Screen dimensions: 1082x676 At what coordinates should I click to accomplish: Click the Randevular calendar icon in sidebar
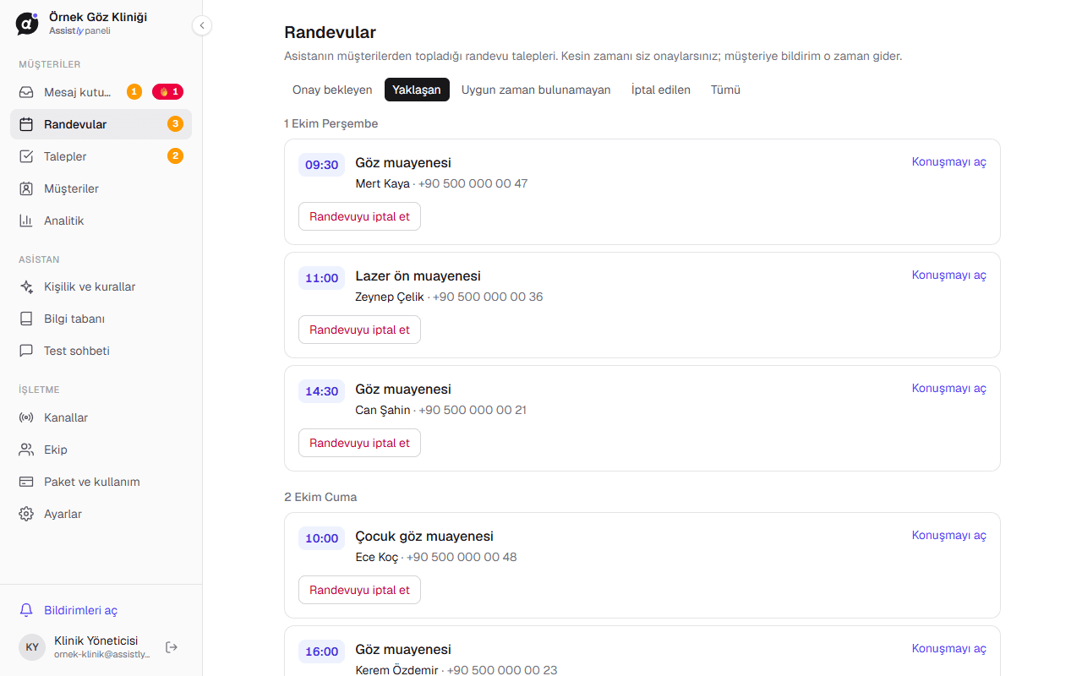pos(27,124)
